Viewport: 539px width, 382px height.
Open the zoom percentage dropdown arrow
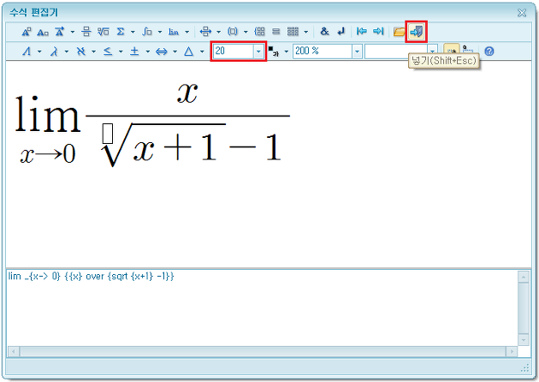(x=357, y=51)
